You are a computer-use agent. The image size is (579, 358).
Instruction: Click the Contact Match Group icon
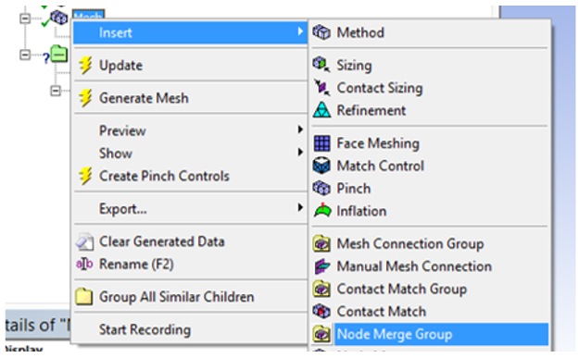321,289
